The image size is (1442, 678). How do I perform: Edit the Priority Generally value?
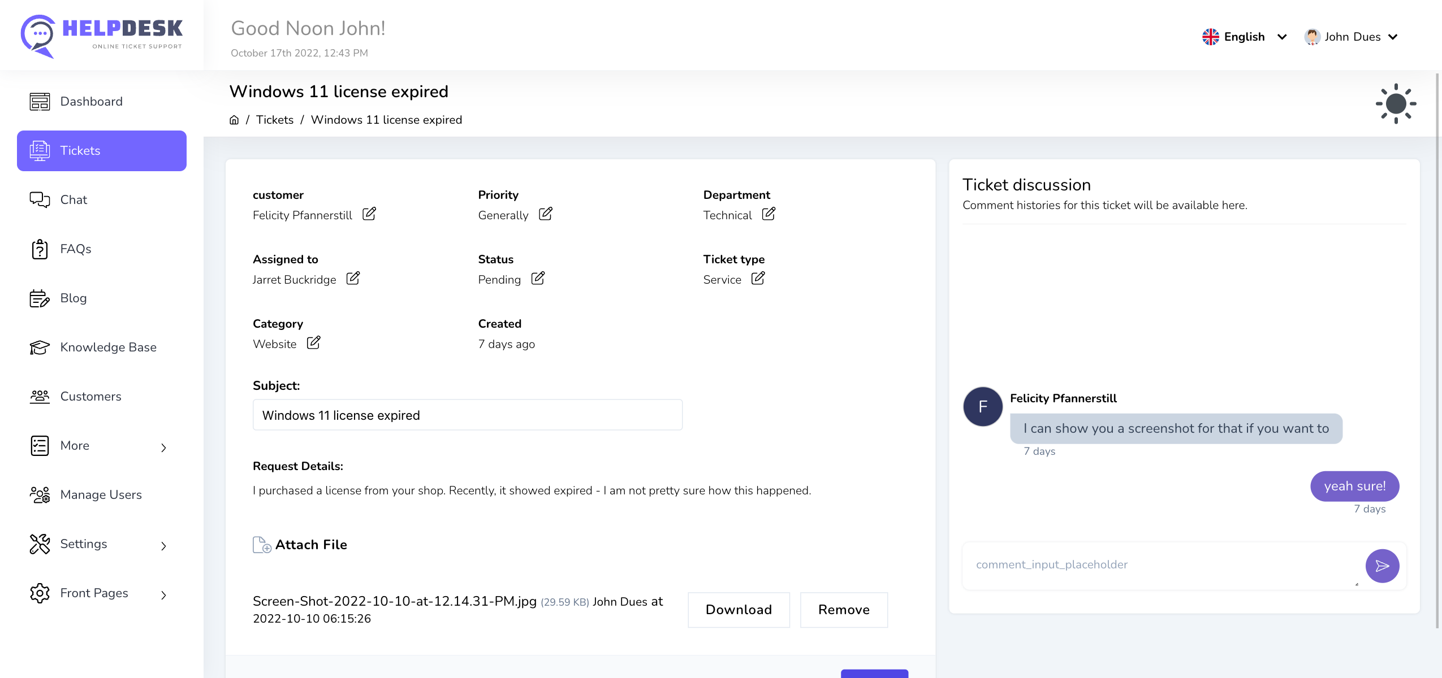click(546, 214)
